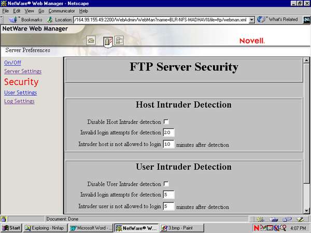Screen dimensions: 311x233
Task: Tick Disable User Intruder detection checkbox
Action: tap(166, 184)
